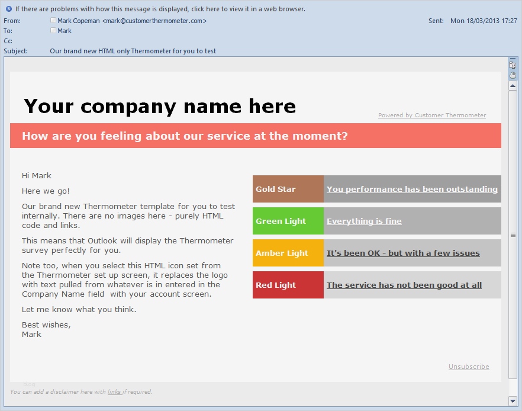The image size is (522, 411).
Task: Click the Unsubscribe link
Action: pos(469,367)
